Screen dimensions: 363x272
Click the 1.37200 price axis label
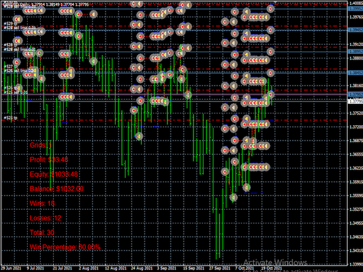[356, 127]
